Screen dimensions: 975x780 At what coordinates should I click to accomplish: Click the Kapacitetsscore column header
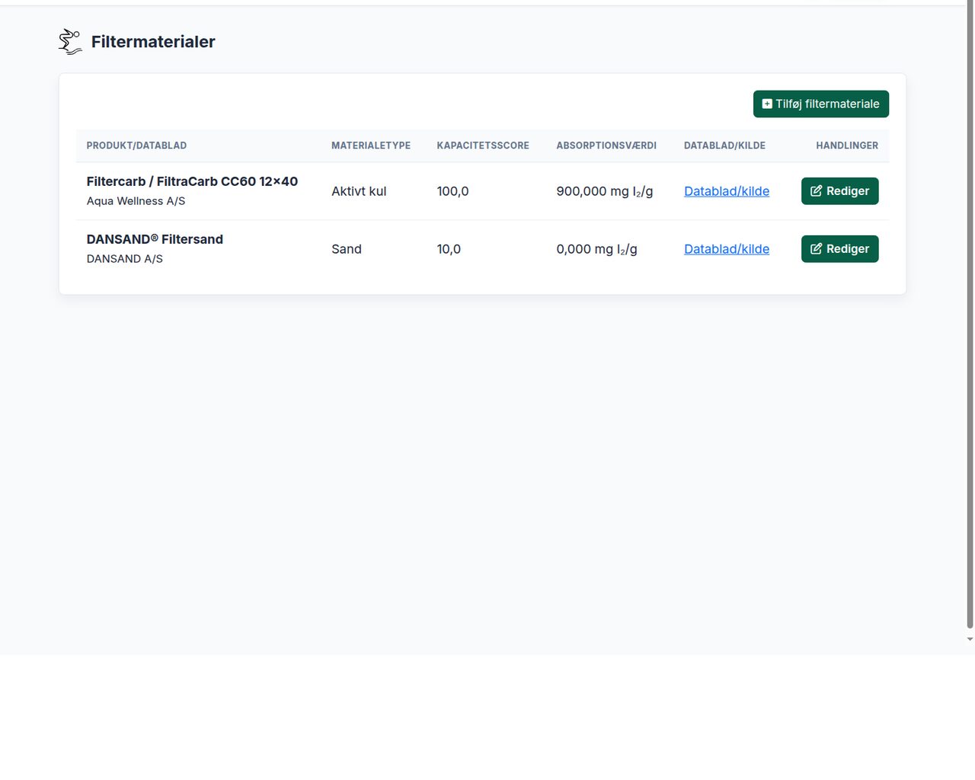(483, 145)
